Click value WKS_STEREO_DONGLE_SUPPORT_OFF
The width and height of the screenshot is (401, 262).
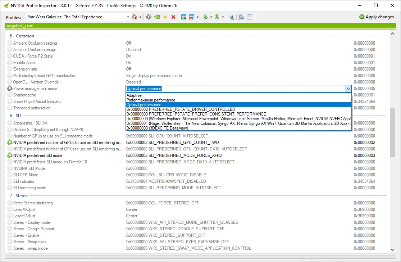(175, 229)
